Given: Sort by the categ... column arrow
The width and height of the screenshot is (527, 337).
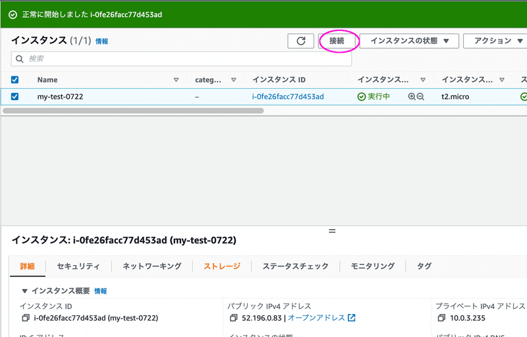Looking at the screenshot, I should (234, 80).
